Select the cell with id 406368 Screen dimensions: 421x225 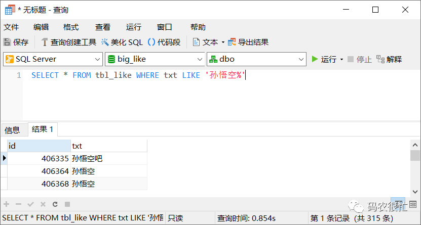(x=39, y=184)
